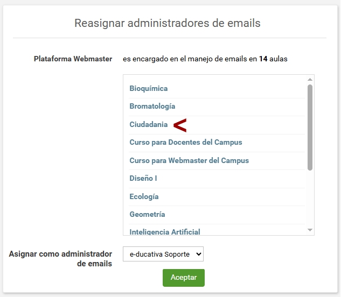Click the list scroll up arrow

click(x=310, y=80)
